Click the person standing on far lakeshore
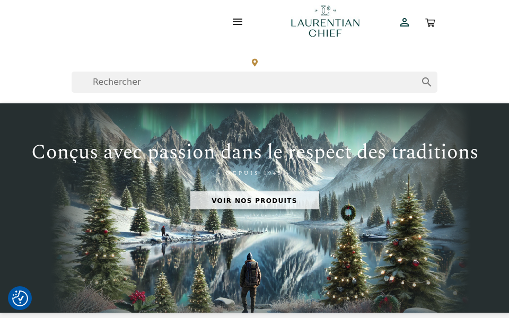 click(163, 231)
